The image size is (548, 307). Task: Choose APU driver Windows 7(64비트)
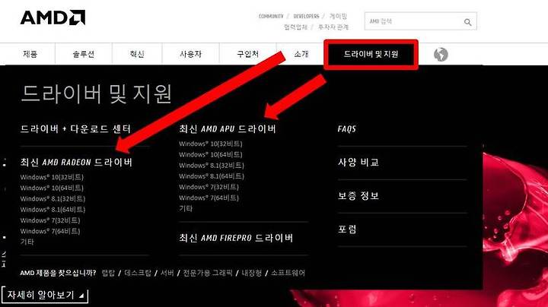click(209, 198)
